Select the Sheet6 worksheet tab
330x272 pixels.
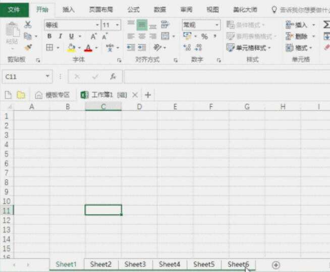238,264
